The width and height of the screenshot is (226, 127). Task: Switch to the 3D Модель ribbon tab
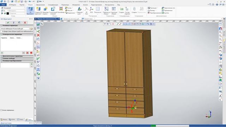(x=13, y=5)
